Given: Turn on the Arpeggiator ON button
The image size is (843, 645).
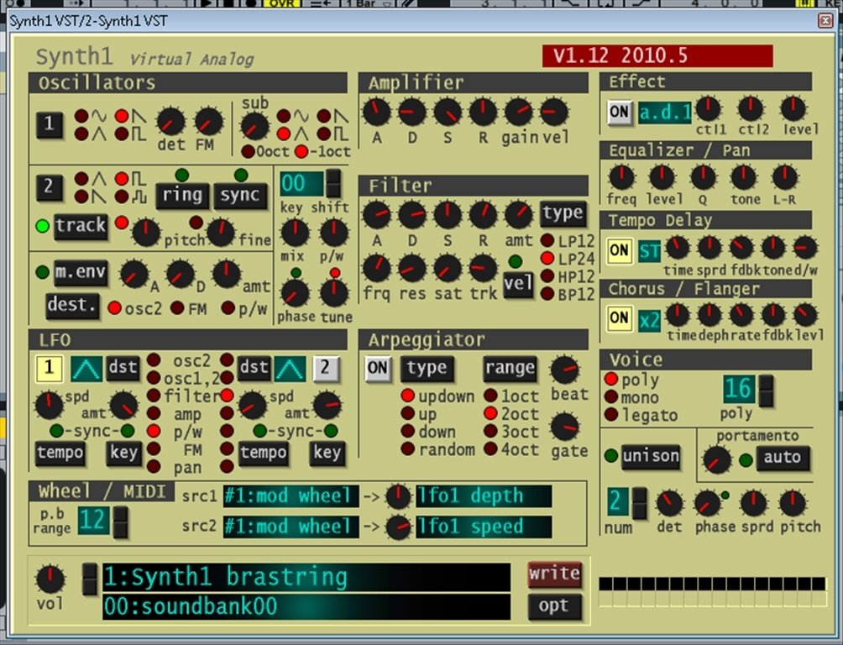Looking at the screenshot, I should pos(377,369).
